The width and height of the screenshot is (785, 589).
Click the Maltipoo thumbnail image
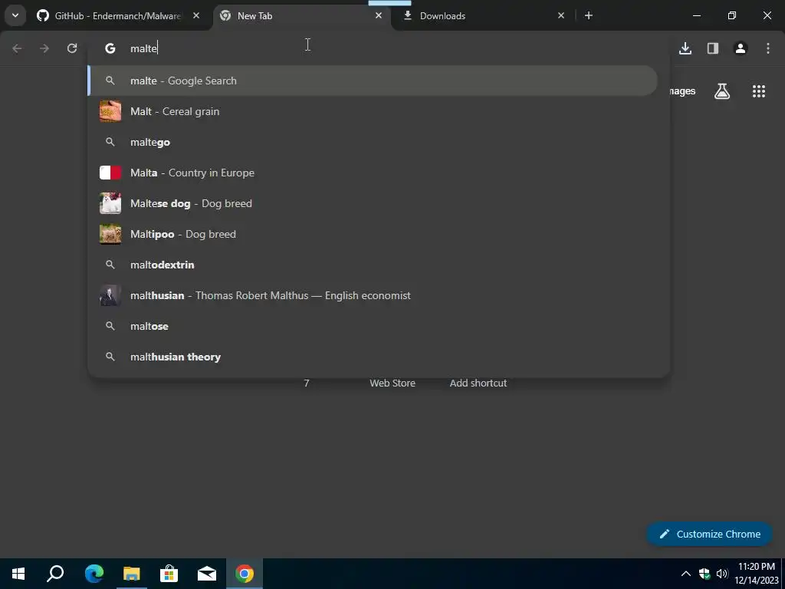pos(110,234)
